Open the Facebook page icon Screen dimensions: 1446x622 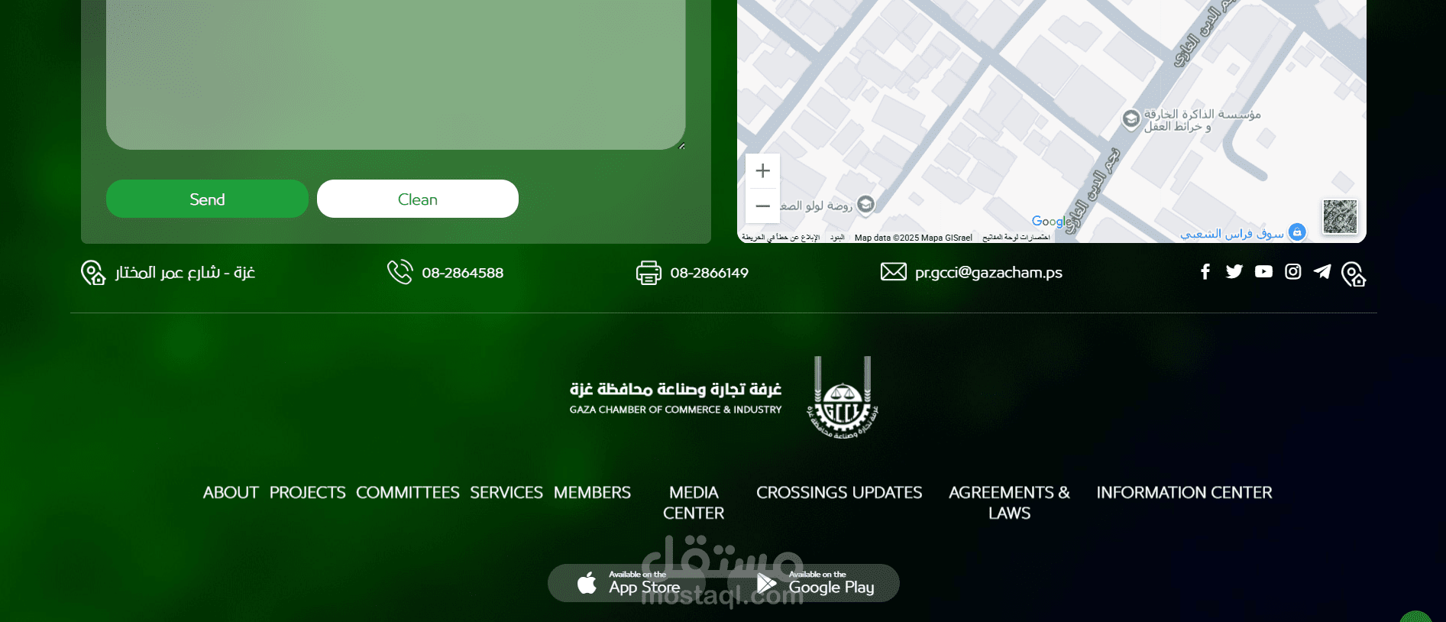(x=1205, y=272)
